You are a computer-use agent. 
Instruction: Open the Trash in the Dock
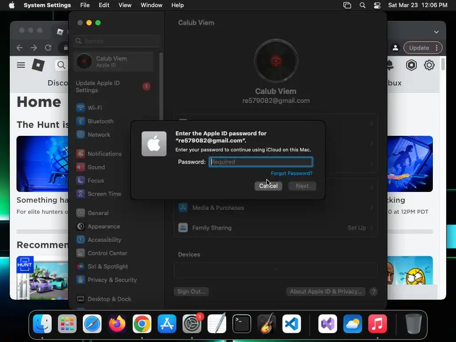(x=414, y=324)
